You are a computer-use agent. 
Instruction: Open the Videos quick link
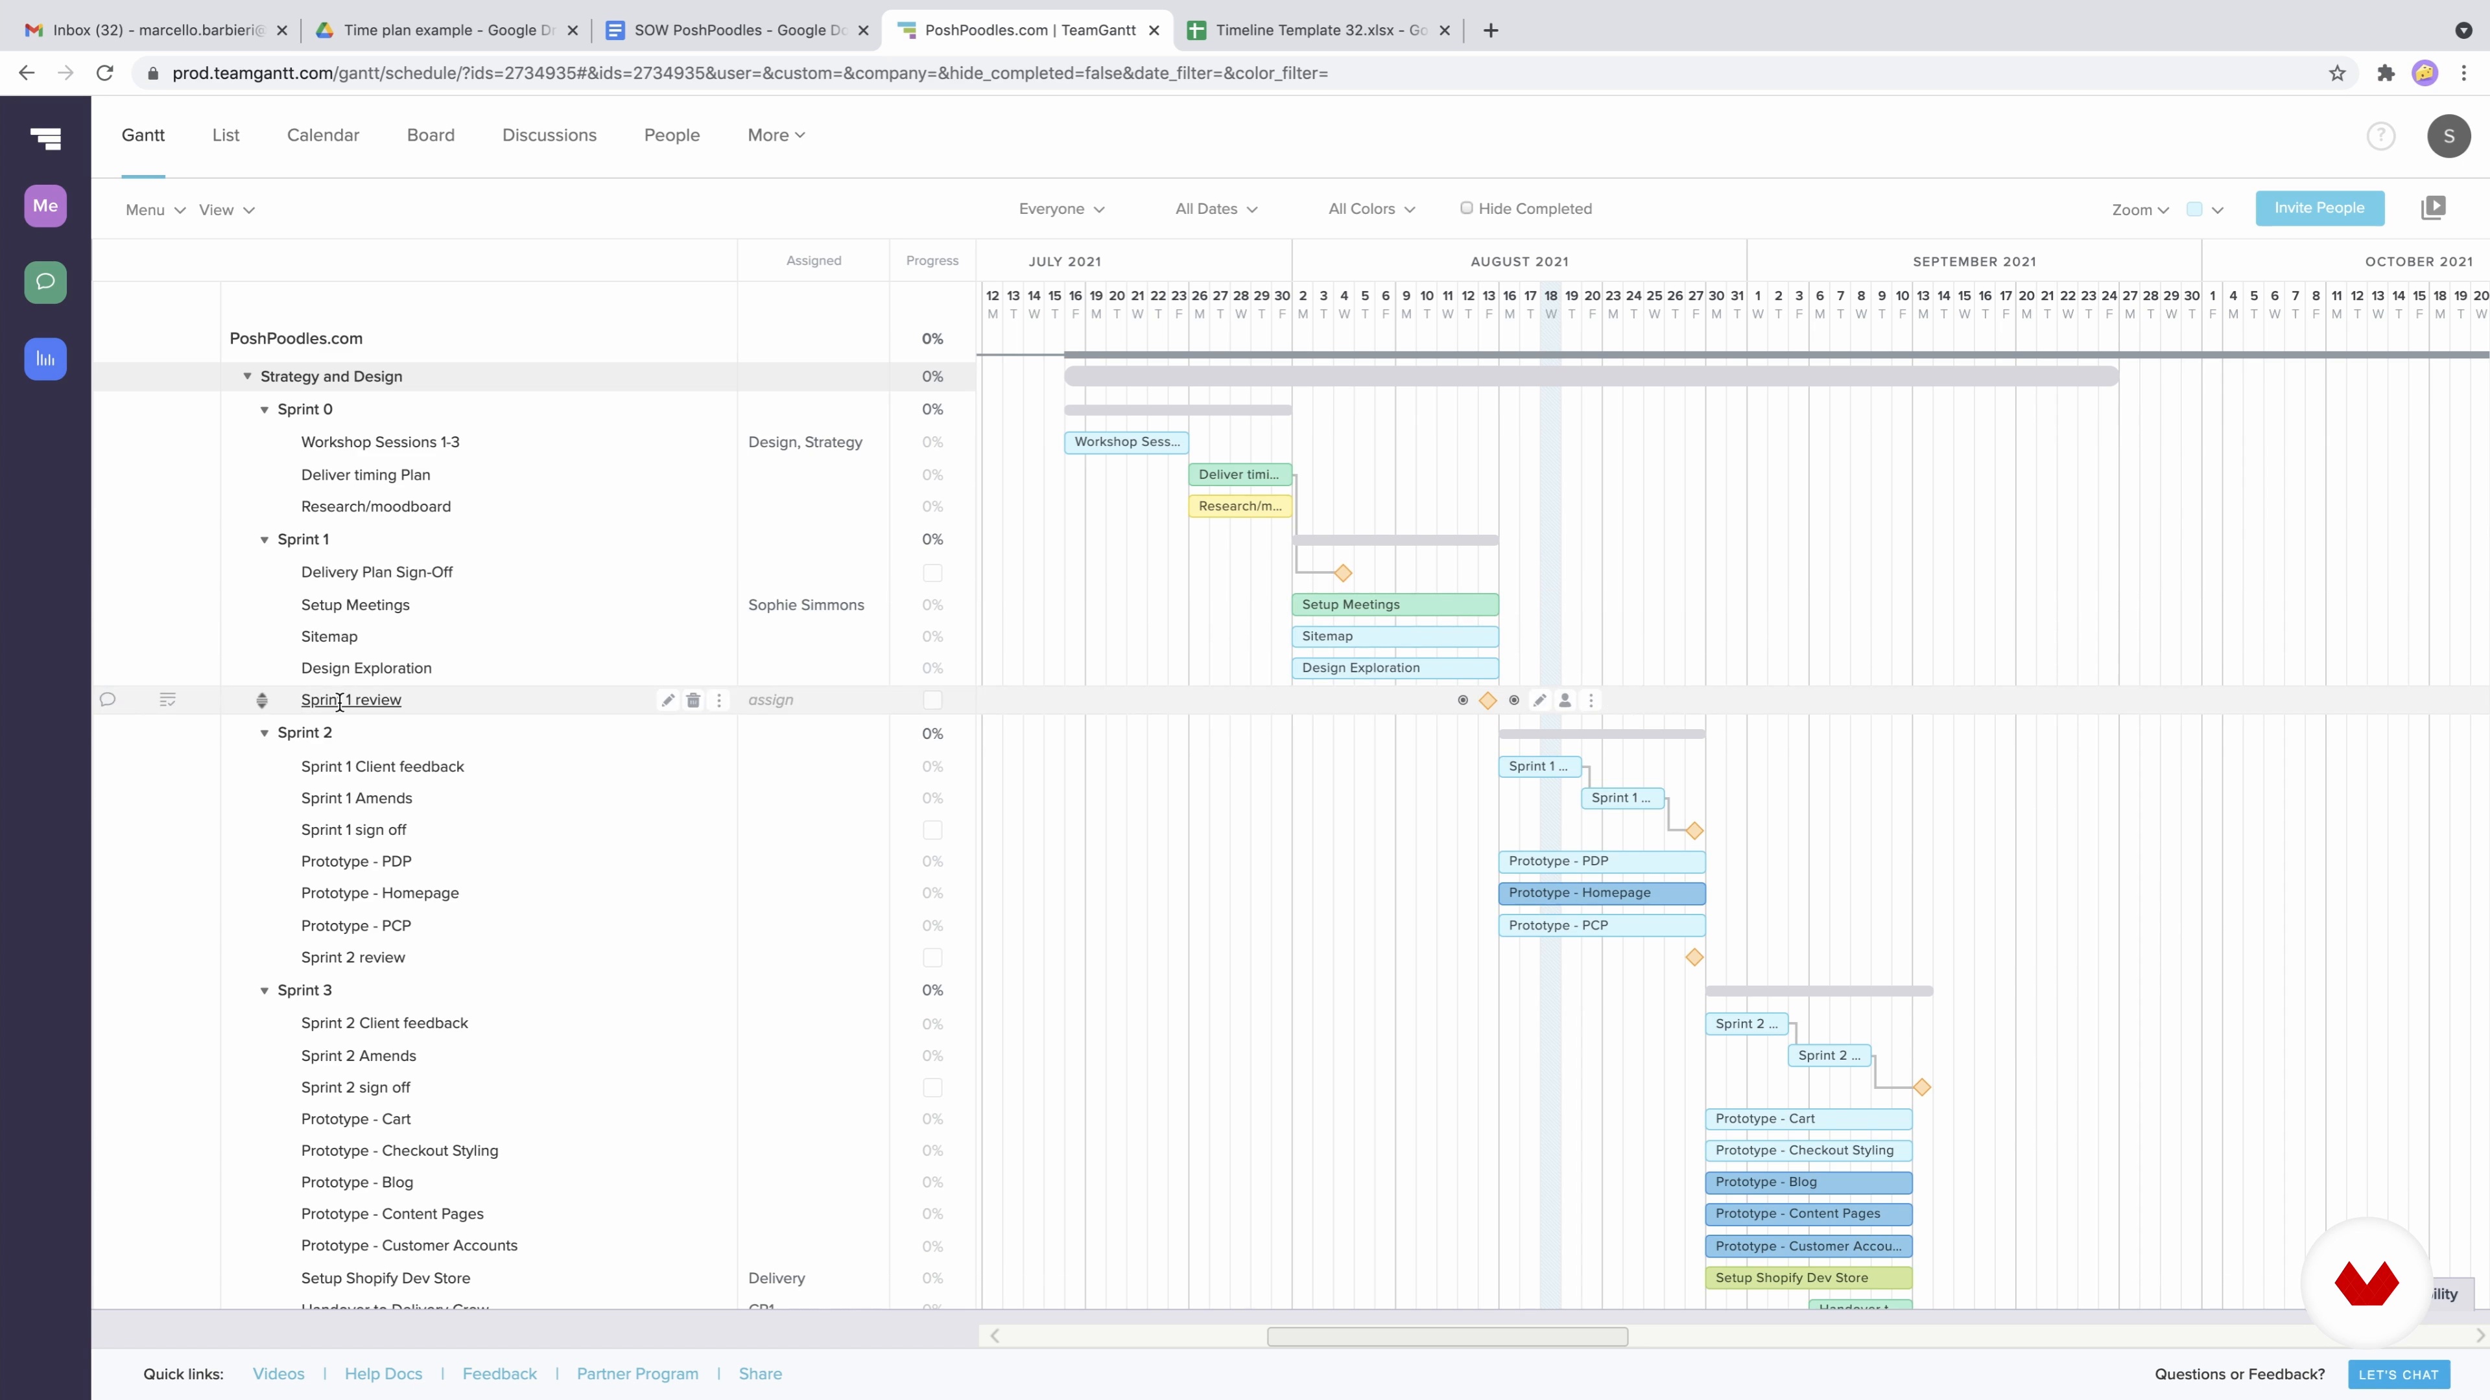click(x=278, y=1374)
